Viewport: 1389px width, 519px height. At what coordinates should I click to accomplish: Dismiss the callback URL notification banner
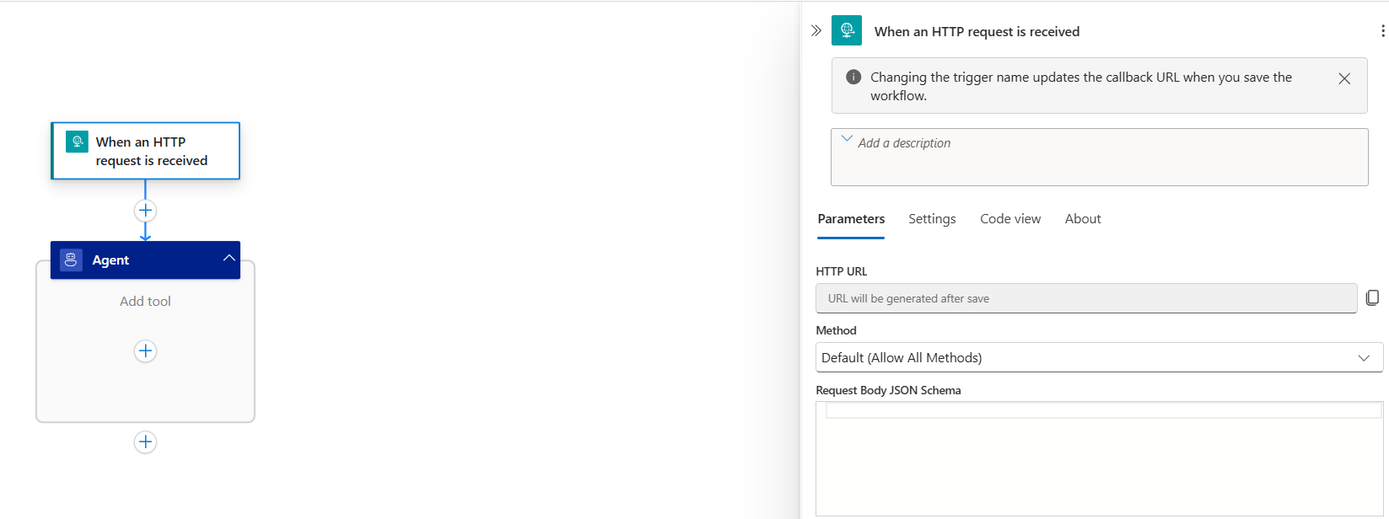[1343, 78]
